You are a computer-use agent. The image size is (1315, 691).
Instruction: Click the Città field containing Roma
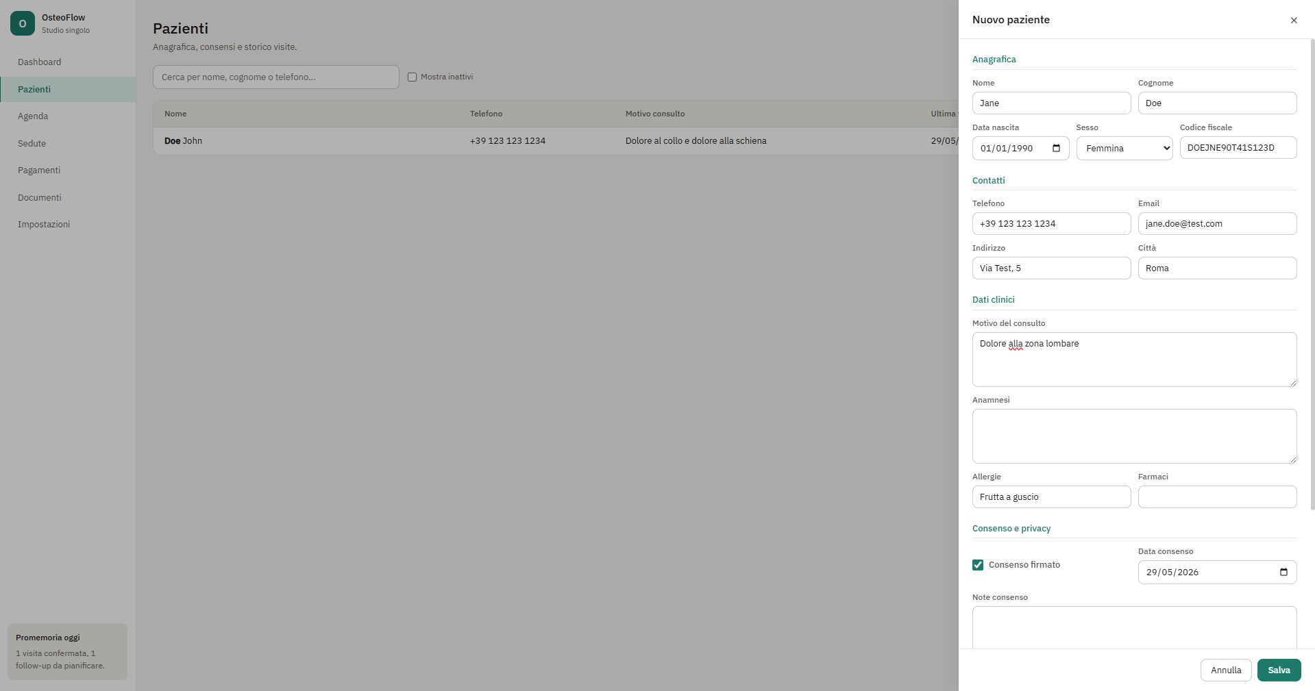tap(1217, 268)
